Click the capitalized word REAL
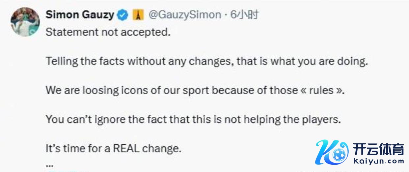Image resolution: width=409 pixels, height=172 pixels. [126, 148]
